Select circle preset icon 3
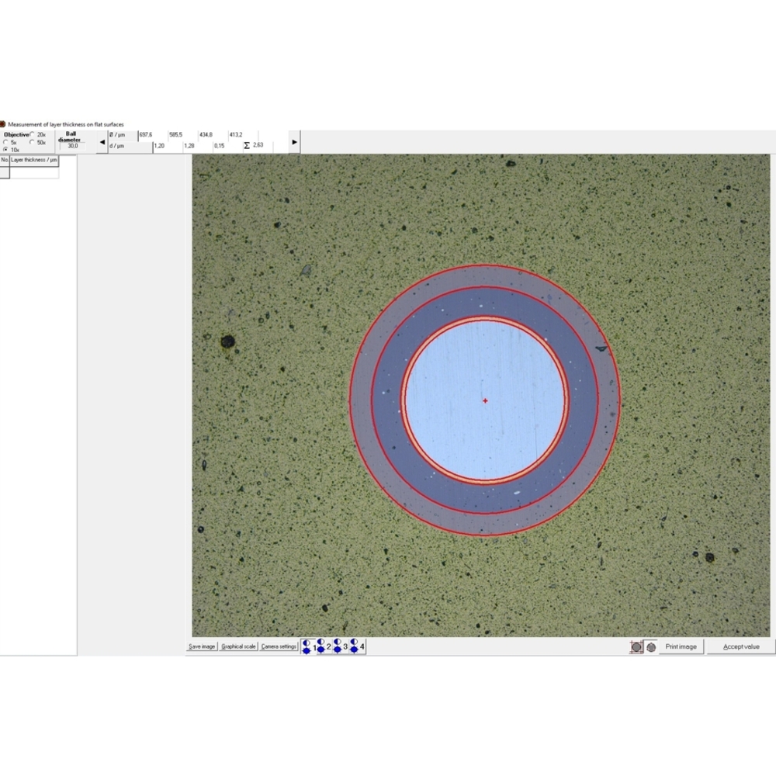This screenshot has height=776, width=776. pos(339,646)
